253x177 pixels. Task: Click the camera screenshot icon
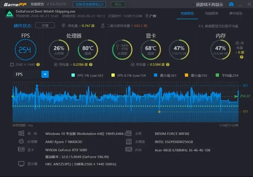(x=231, y=4)
